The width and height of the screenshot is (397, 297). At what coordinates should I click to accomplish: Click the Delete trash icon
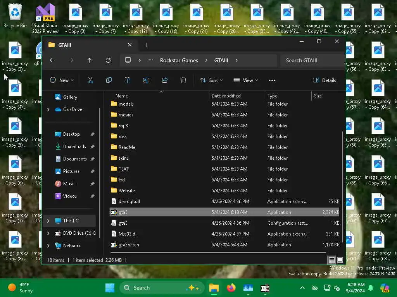(x=183, y=80)
